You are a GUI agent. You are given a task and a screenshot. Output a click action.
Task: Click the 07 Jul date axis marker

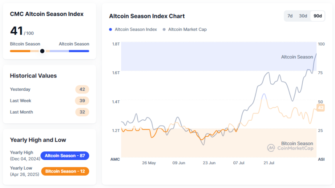tap(239, 163)
